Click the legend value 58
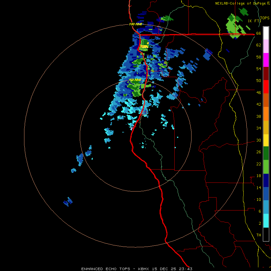Viewport: 271px width, 271px height. [259, 57]
